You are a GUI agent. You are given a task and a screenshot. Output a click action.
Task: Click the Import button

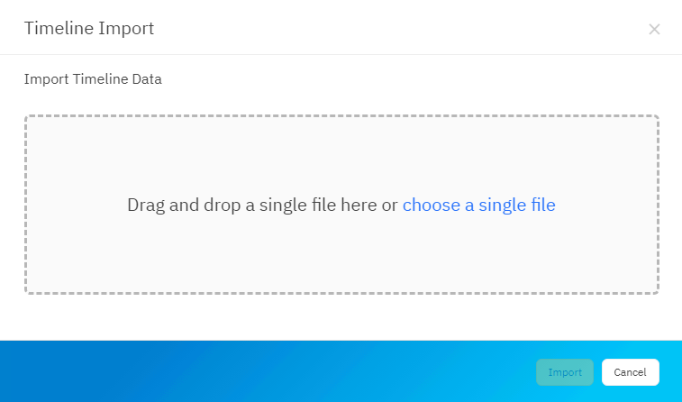pos(565,372)
